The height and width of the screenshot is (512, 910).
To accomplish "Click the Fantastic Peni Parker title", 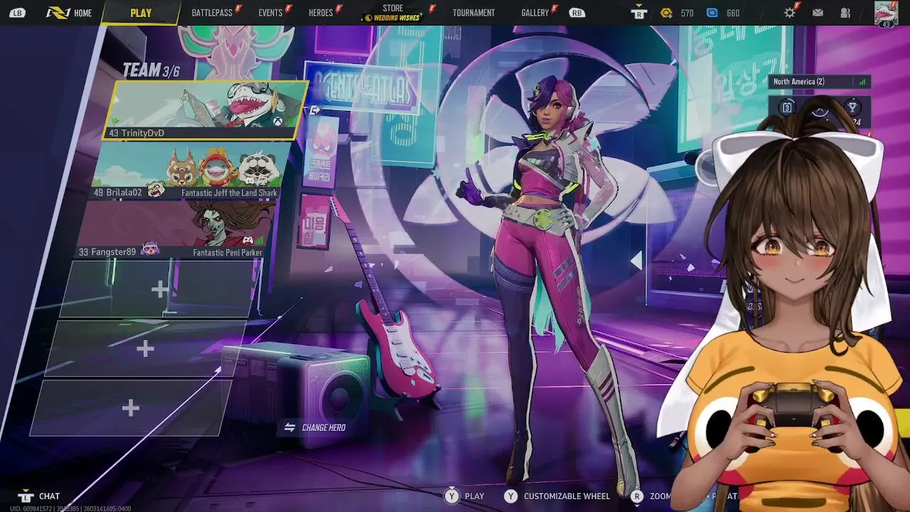I will (x=227, y=252).
